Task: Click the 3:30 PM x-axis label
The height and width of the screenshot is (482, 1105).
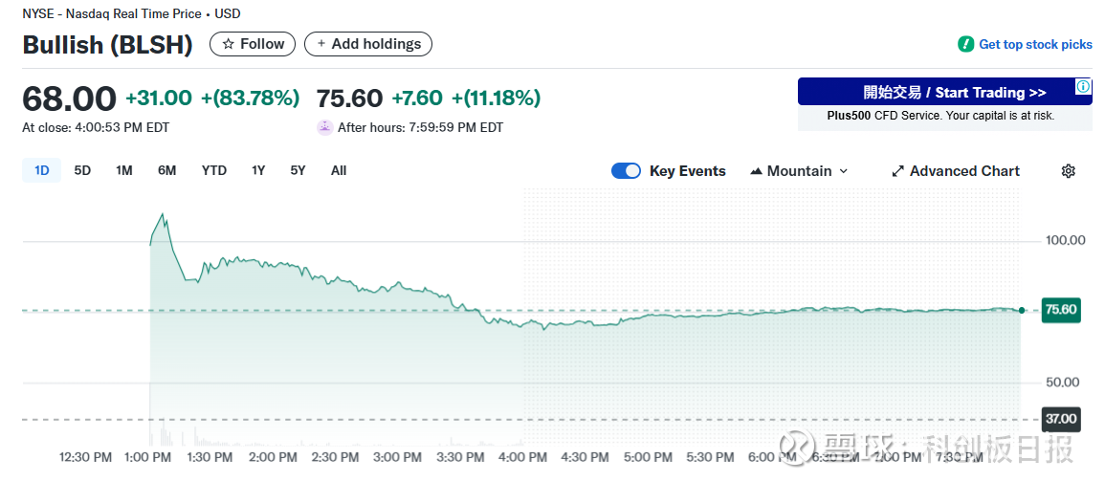Action: coord(460,457)
